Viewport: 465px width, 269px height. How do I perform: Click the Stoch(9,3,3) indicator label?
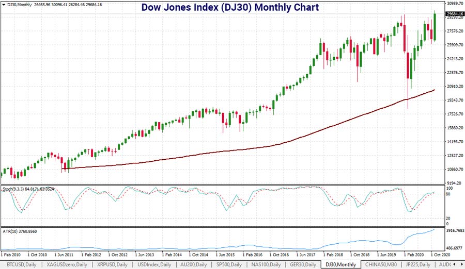tap(28, 189)
